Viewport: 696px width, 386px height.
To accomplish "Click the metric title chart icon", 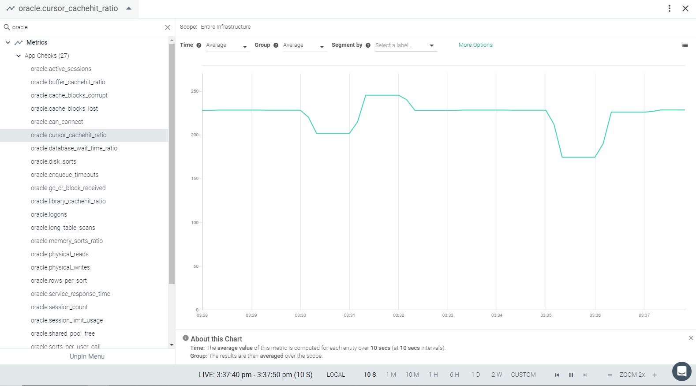I will click(11, 8).
